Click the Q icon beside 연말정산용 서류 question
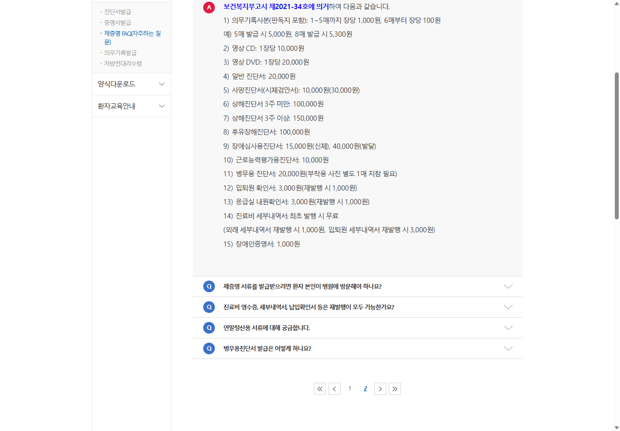This screenshot has width=620, height=431. 209,328
